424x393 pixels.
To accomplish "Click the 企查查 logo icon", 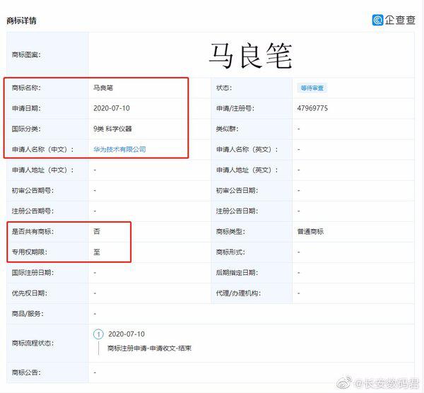I will [377, 20].
